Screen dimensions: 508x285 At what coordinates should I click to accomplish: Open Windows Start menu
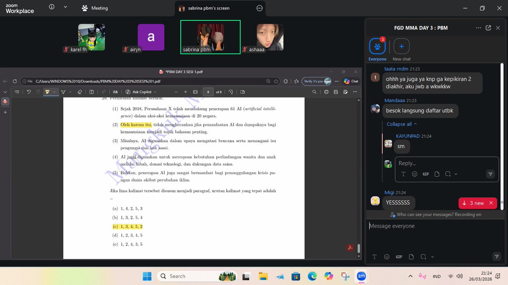click(147, 276)
